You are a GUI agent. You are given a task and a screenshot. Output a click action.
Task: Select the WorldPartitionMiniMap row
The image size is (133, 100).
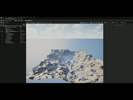click(x=13, y=43)
